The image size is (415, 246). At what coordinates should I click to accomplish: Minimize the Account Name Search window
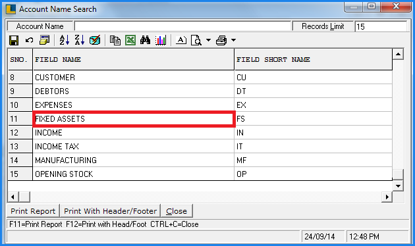354,7
